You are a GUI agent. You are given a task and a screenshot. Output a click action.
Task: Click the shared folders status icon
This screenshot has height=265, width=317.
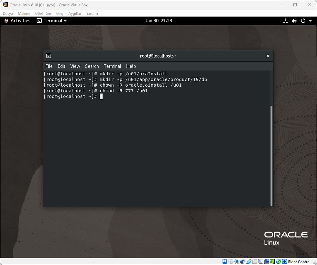[x=255, y=261]
